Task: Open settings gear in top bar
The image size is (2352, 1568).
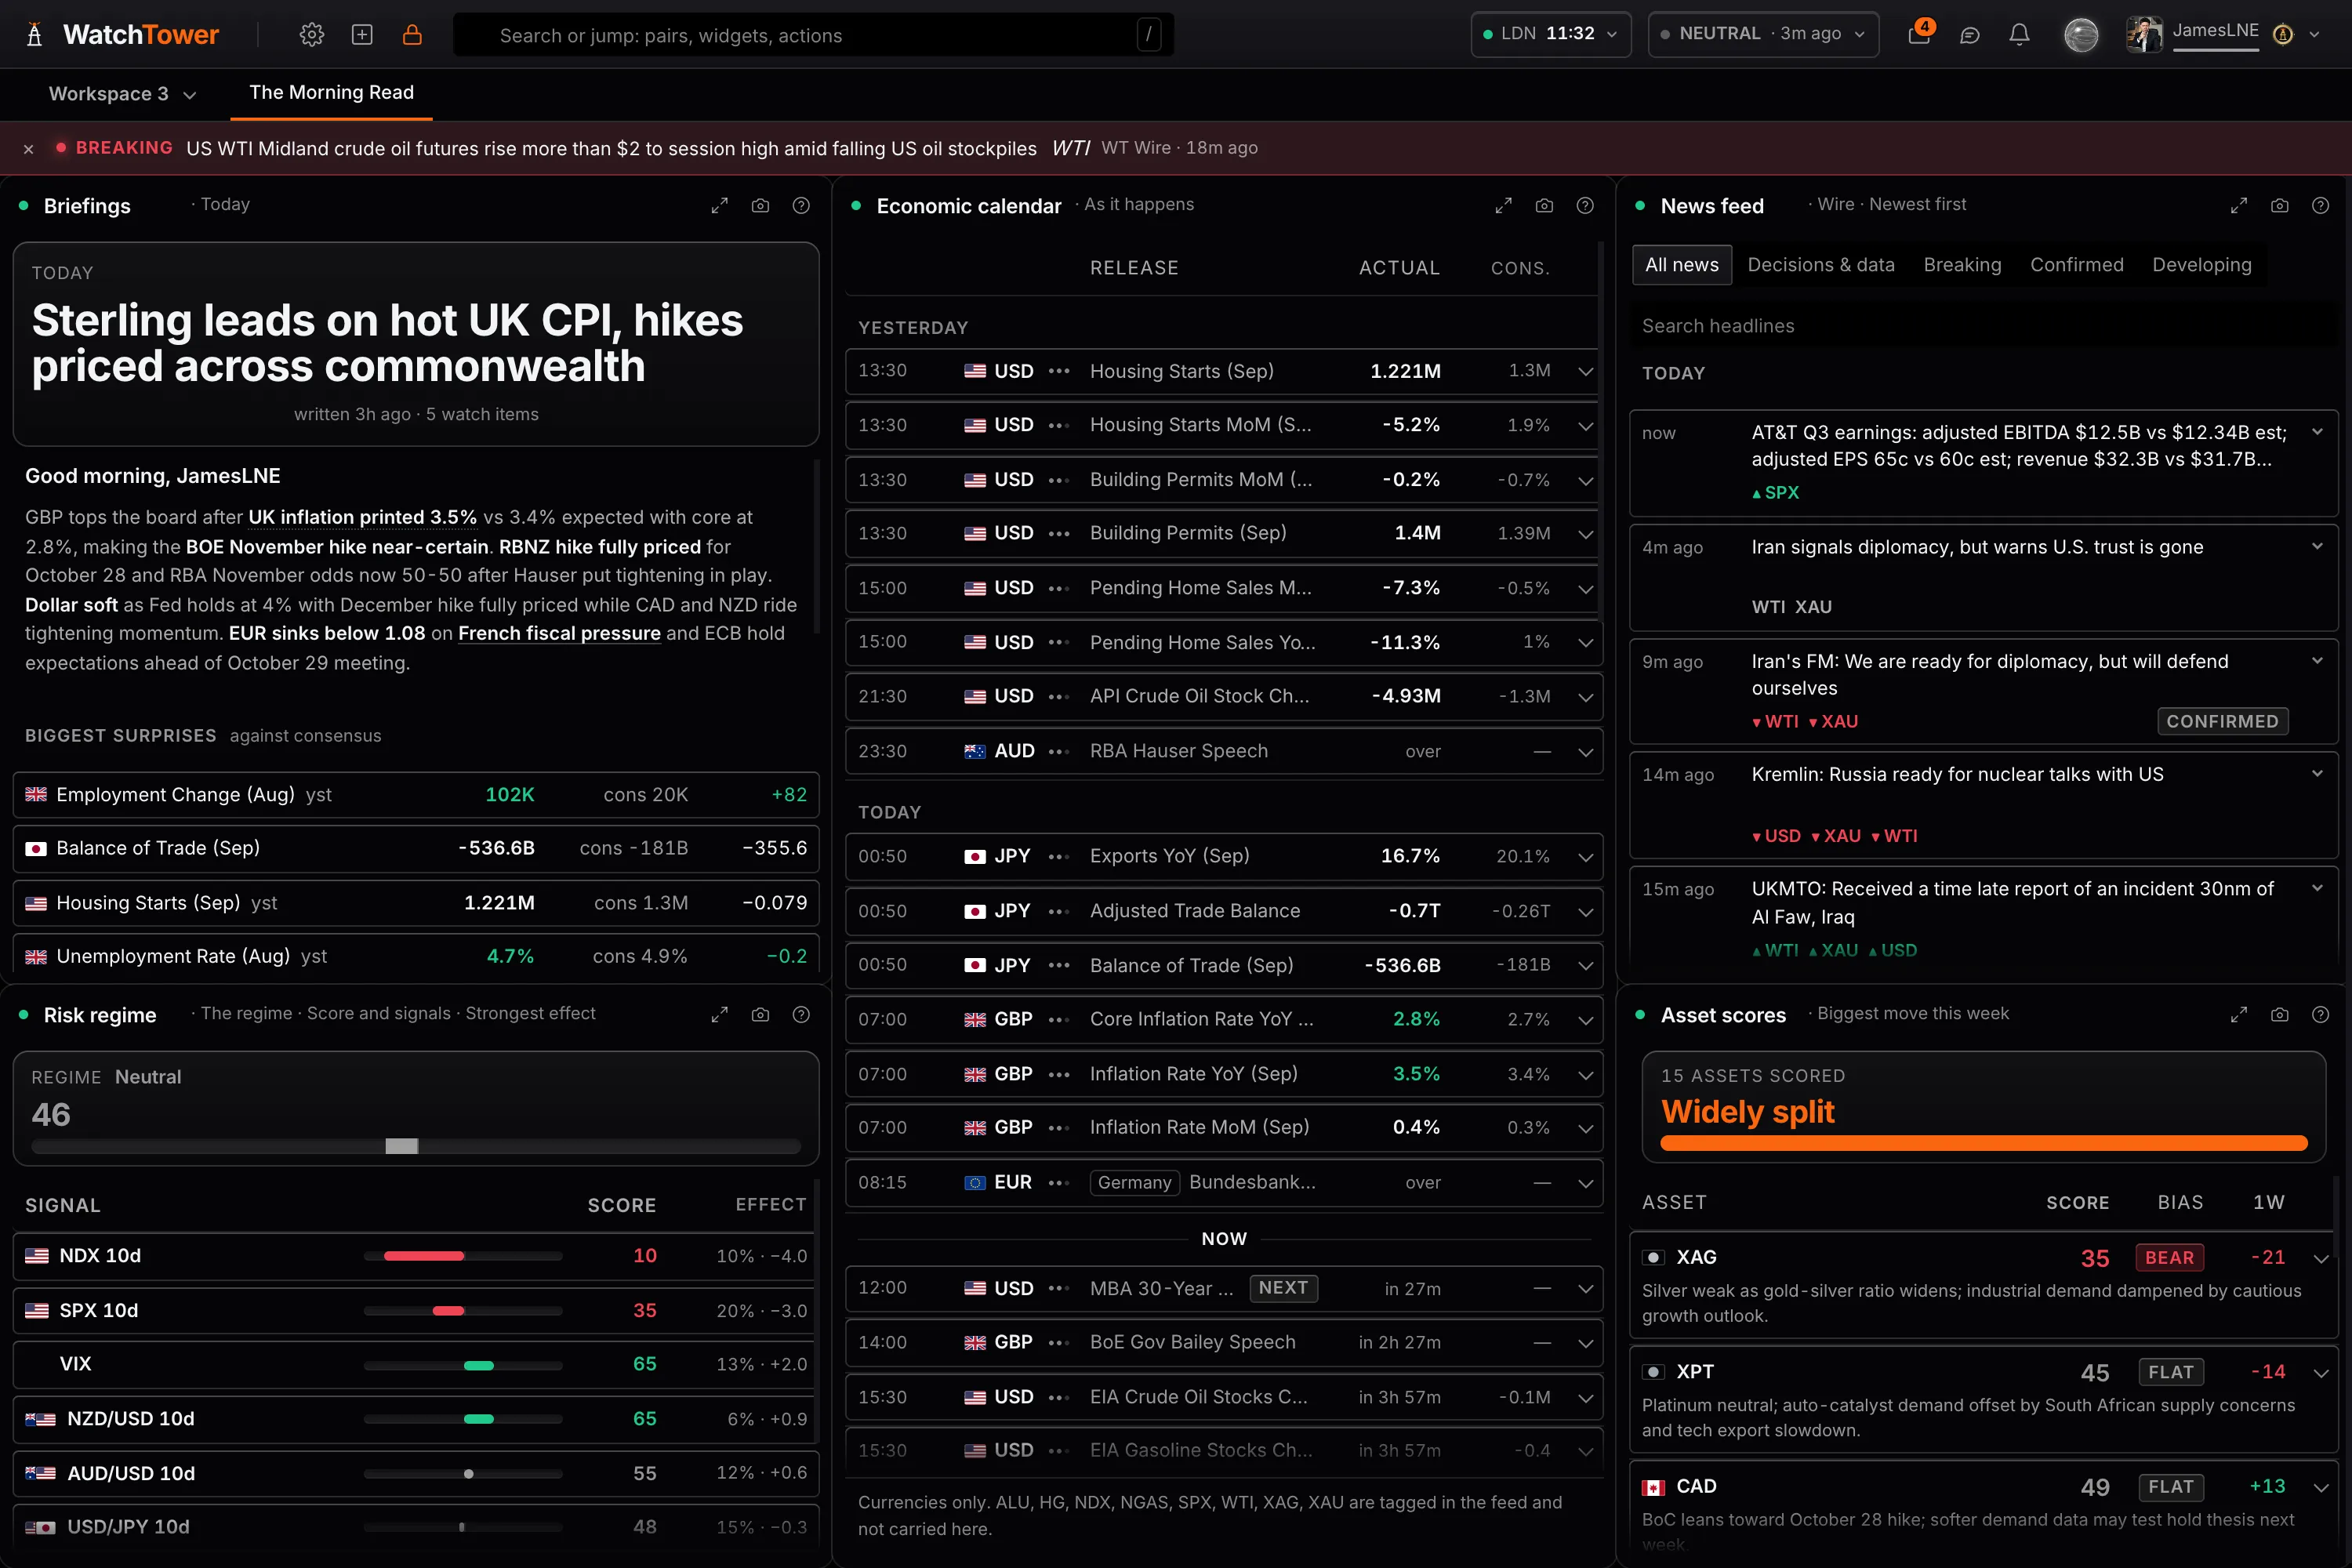Action: point(312,35)
